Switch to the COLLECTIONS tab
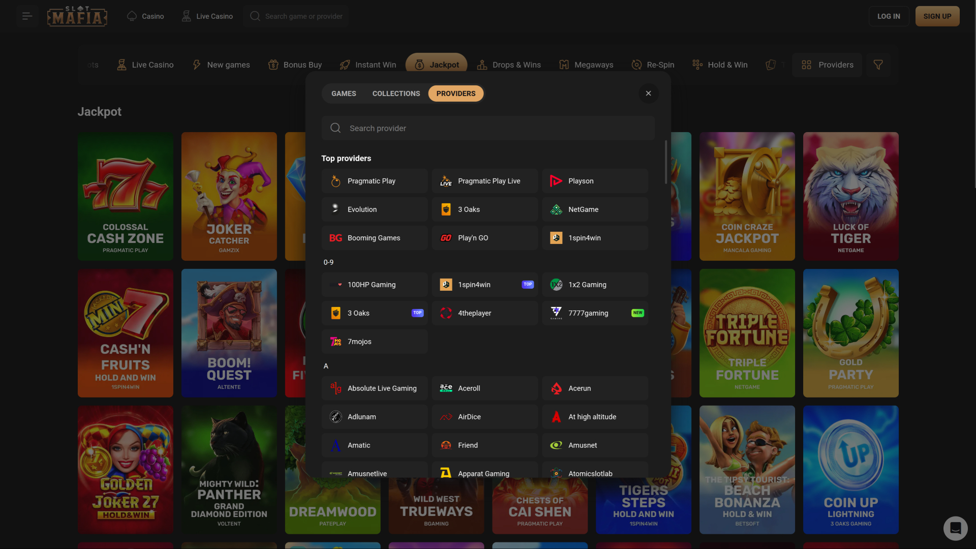 point(396,93)
